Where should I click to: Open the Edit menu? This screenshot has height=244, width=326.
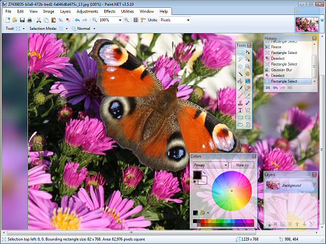click(x=20, y=12)
